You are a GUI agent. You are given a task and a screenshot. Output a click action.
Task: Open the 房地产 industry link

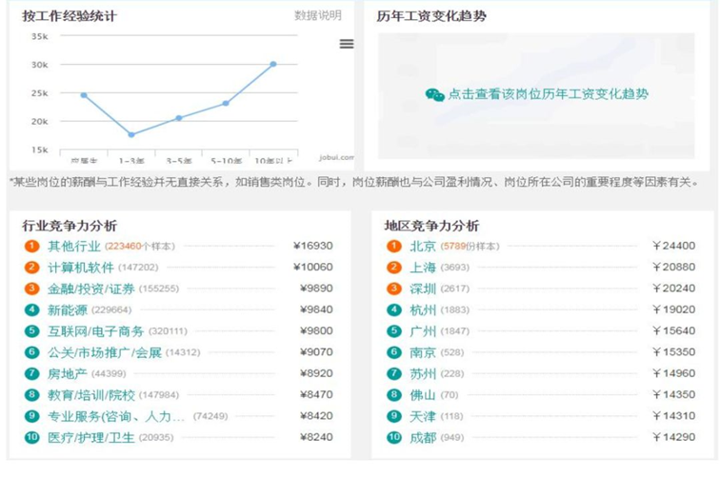pos(68,374)
